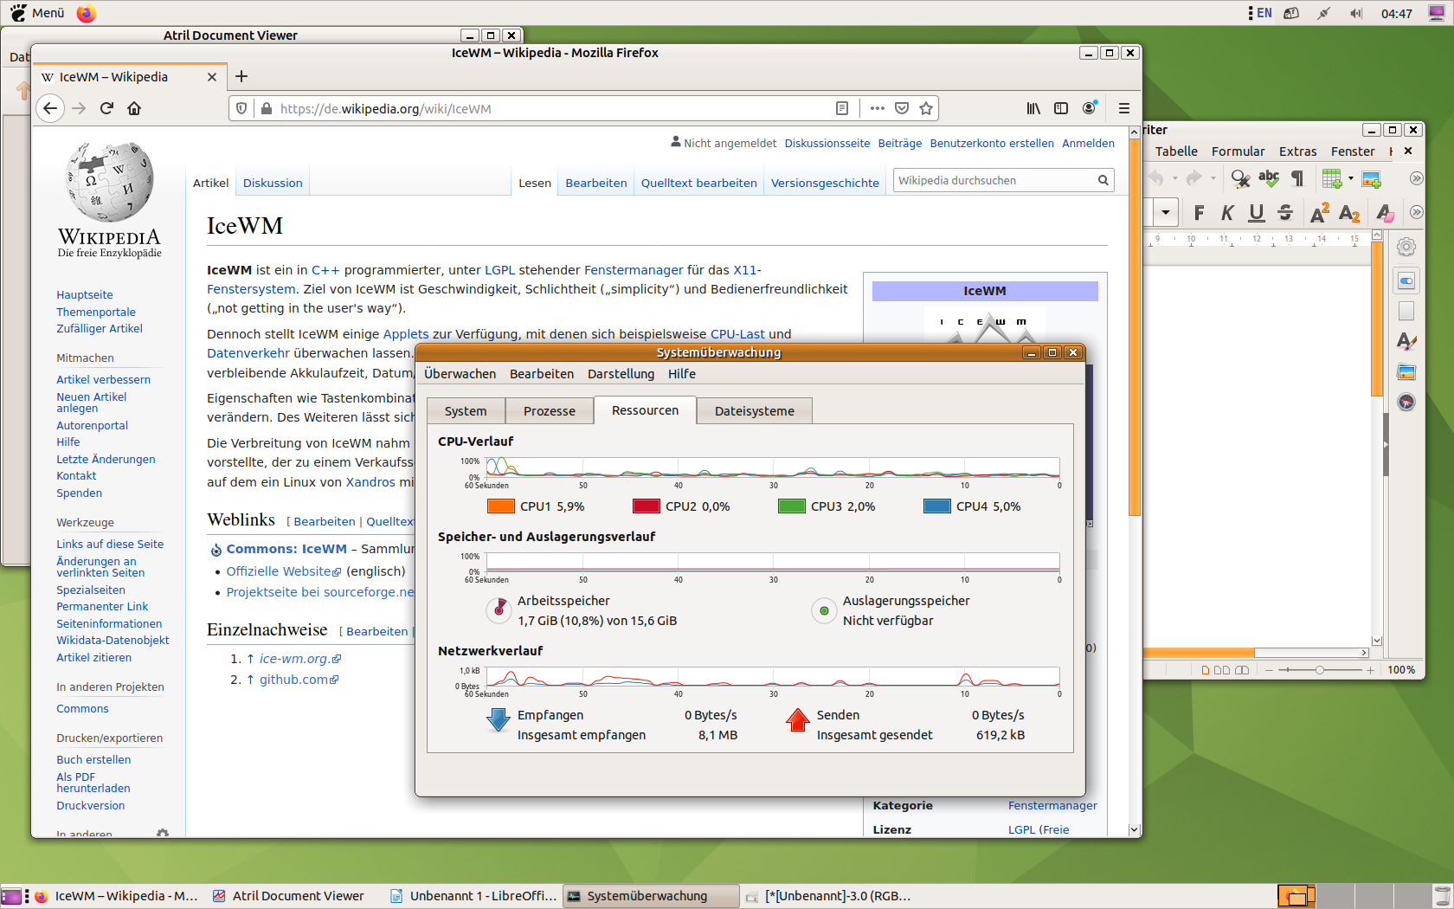Open Writer sidebar Navigator panel
This screenshot has width=1454, height=909.
(x=1406, y=402)
